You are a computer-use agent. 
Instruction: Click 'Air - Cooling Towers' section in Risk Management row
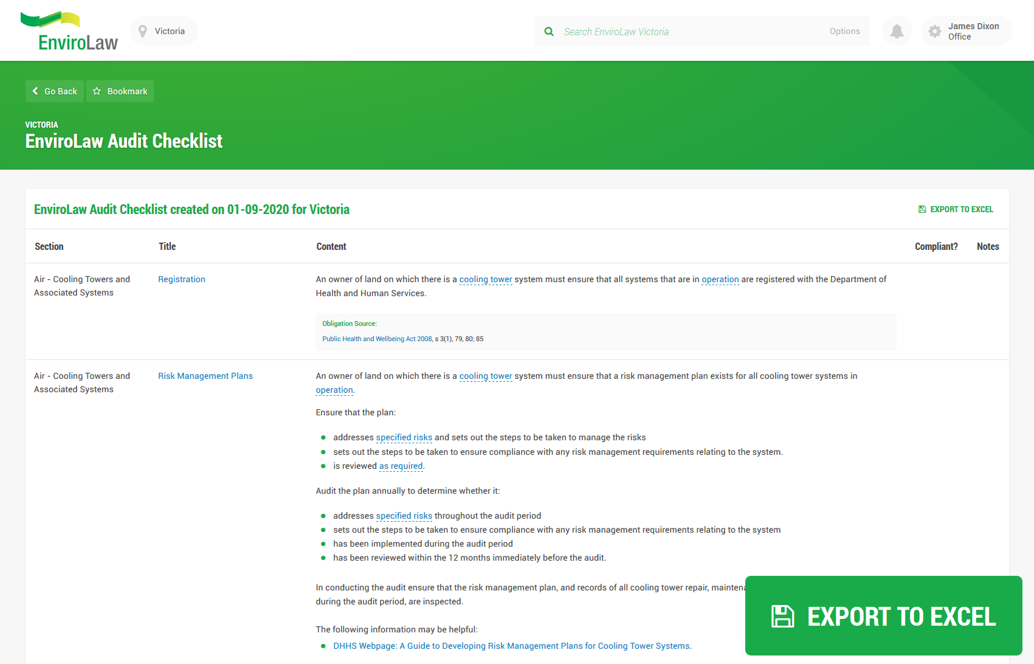(82, 382)
